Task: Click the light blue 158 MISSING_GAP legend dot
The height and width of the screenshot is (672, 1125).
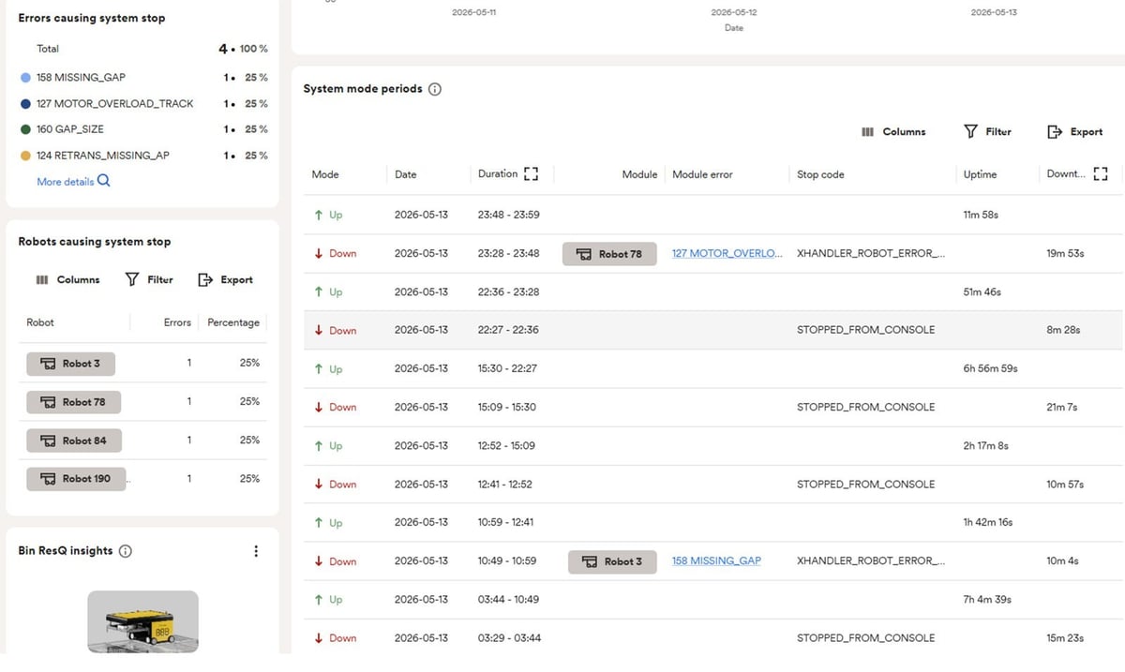Action: tap(25, 78)
